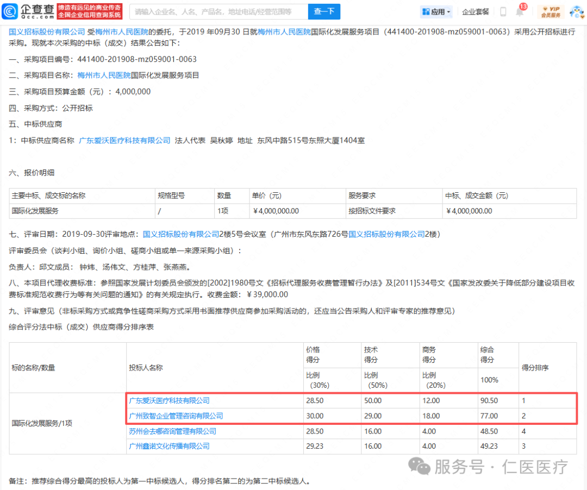Open 广州致智企业管理咨询有限公司 in the bidder table
Viewport: 587px width, 490px height.
pyautogui.click(x=176, y=416)
